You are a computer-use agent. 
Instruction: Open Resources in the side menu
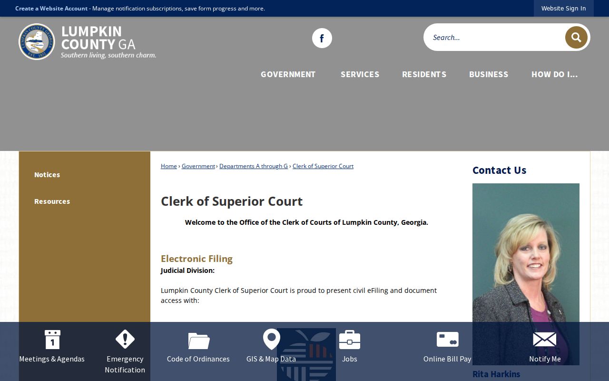point(52,201)
